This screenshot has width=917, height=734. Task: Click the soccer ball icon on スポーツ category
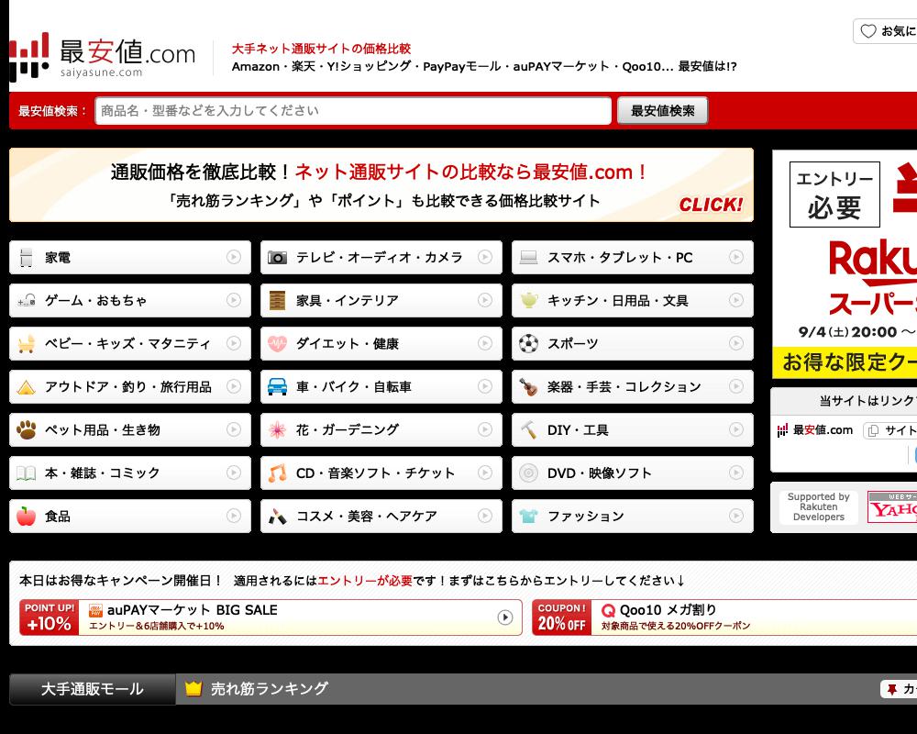pos(527,343)
